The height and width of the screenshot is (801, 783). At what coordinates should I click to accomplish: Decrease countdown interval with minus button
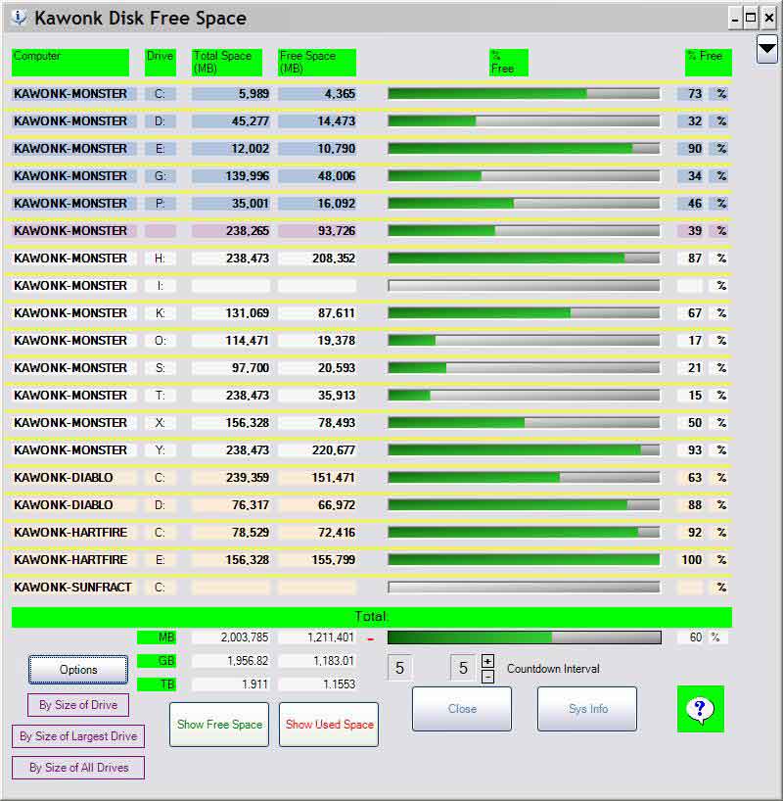point(488,676)
